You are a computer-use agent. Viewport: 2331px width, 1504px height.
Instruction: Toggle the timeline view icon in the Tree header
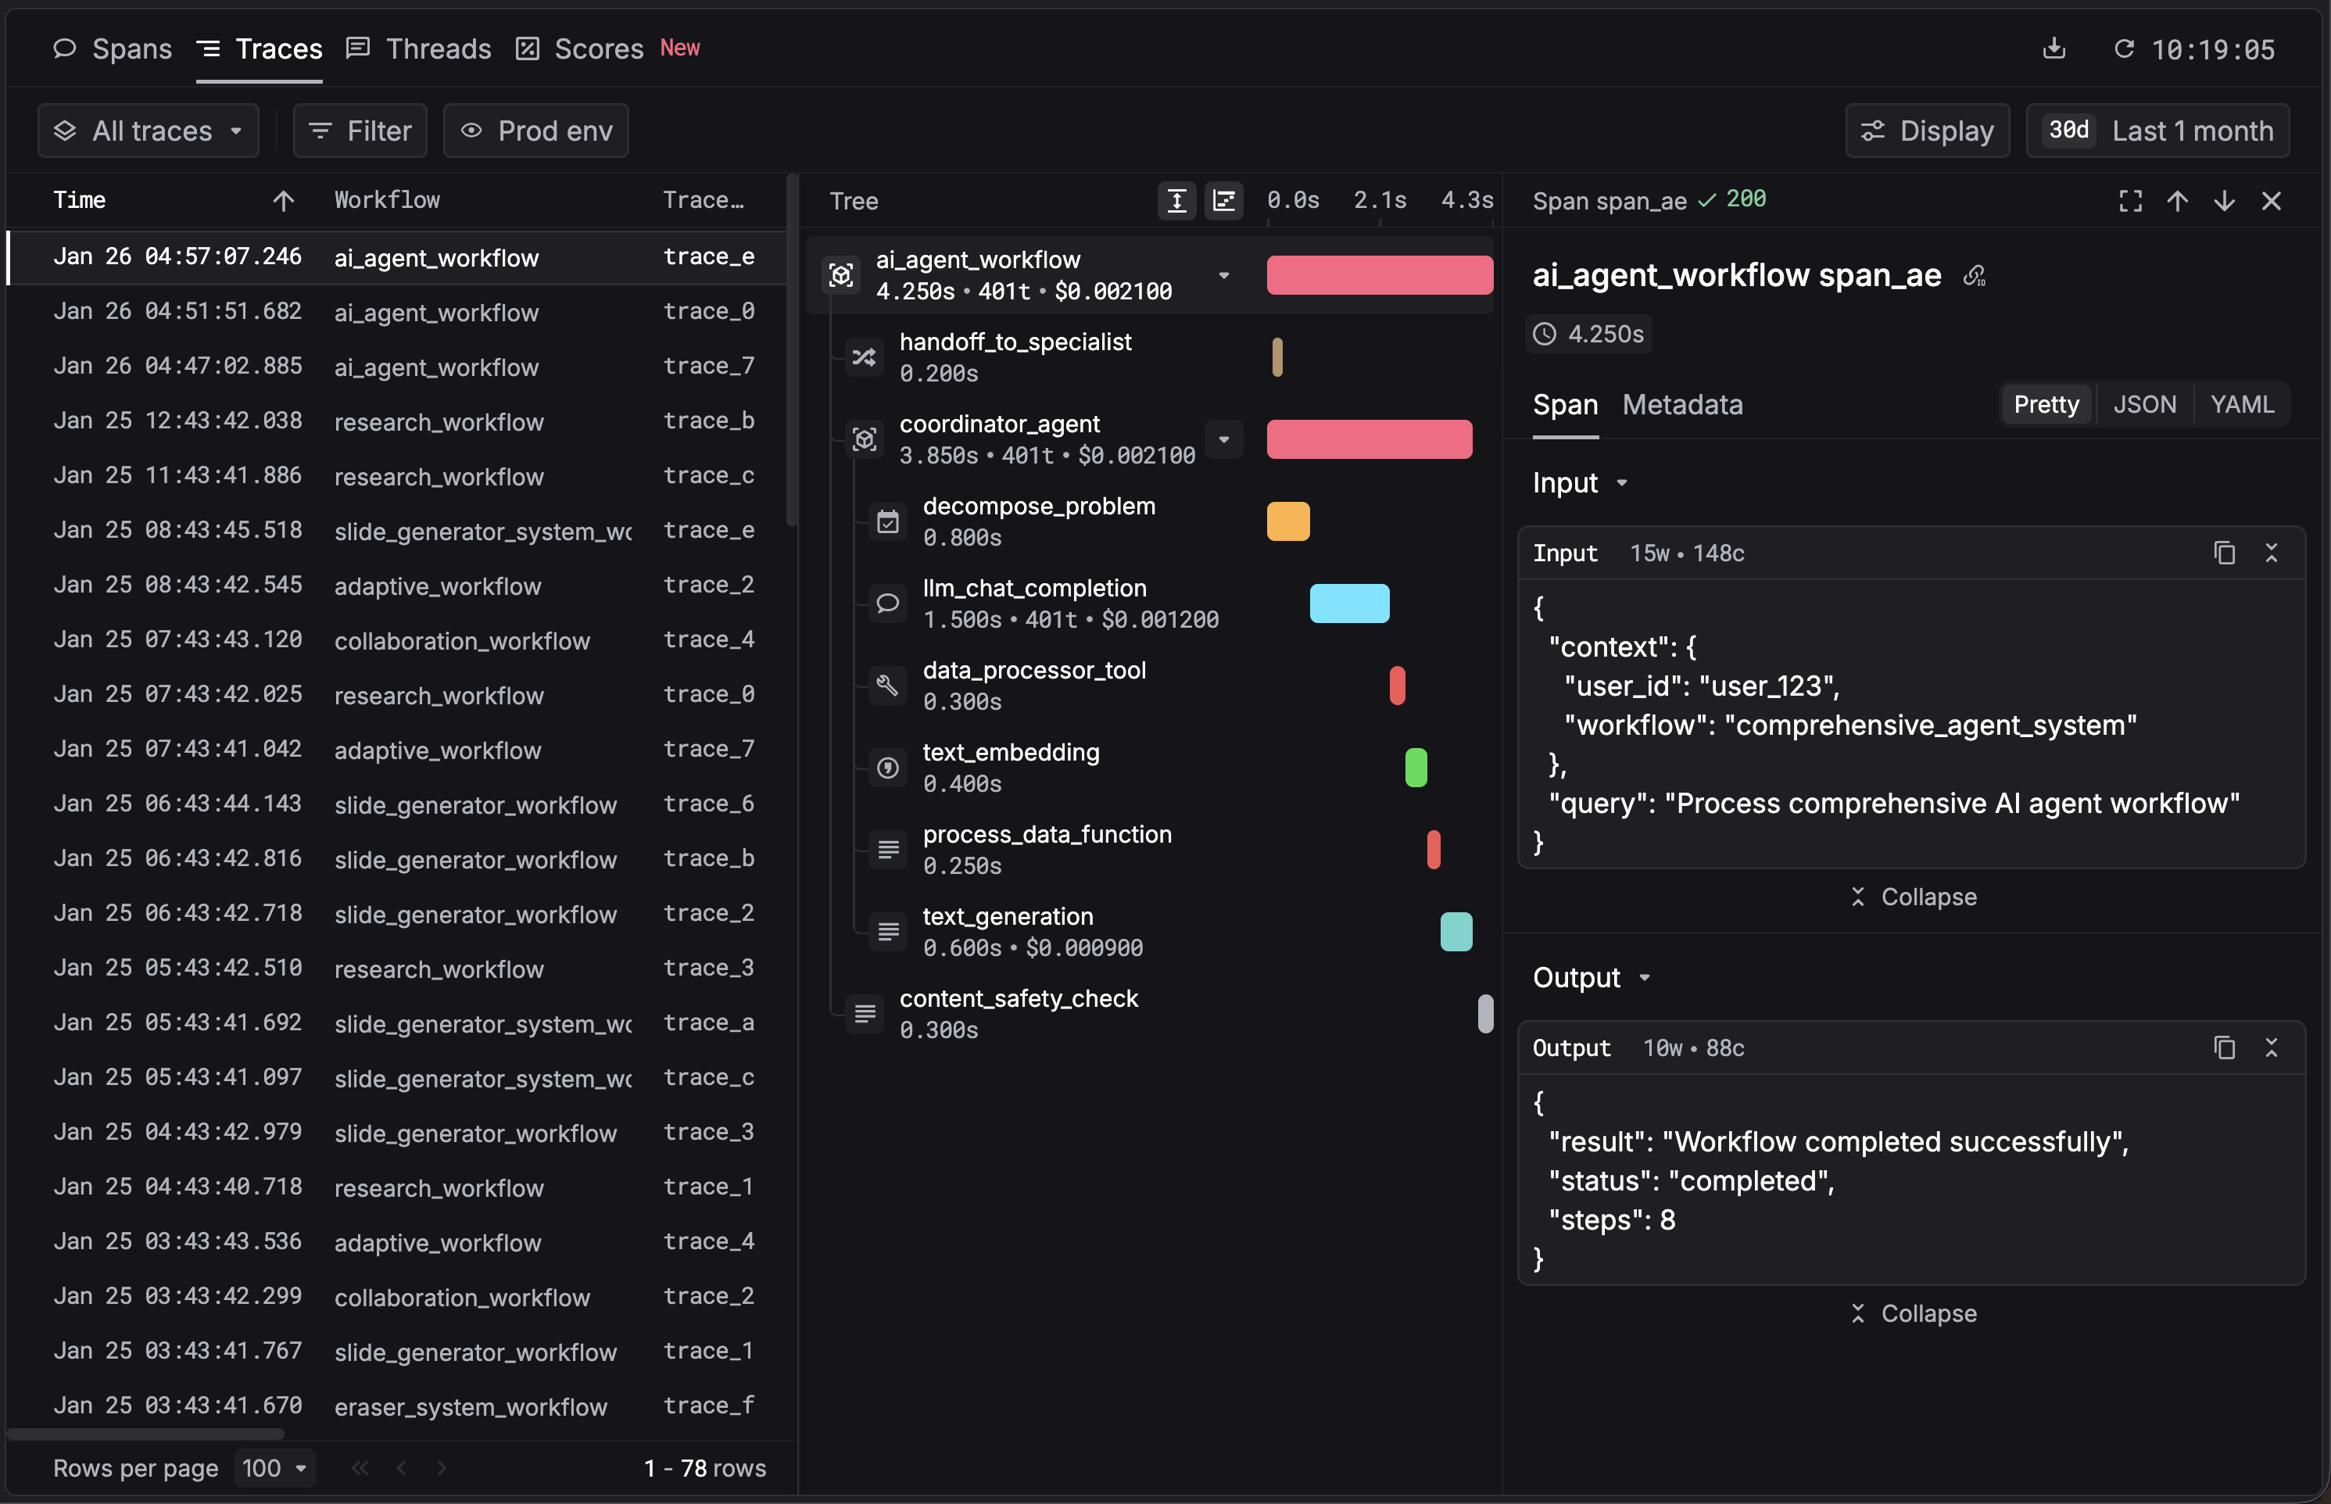(1223, 201)
